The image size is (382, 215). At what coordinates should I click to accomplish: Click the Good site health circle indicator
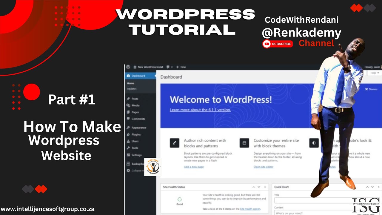tap(180, 199)
